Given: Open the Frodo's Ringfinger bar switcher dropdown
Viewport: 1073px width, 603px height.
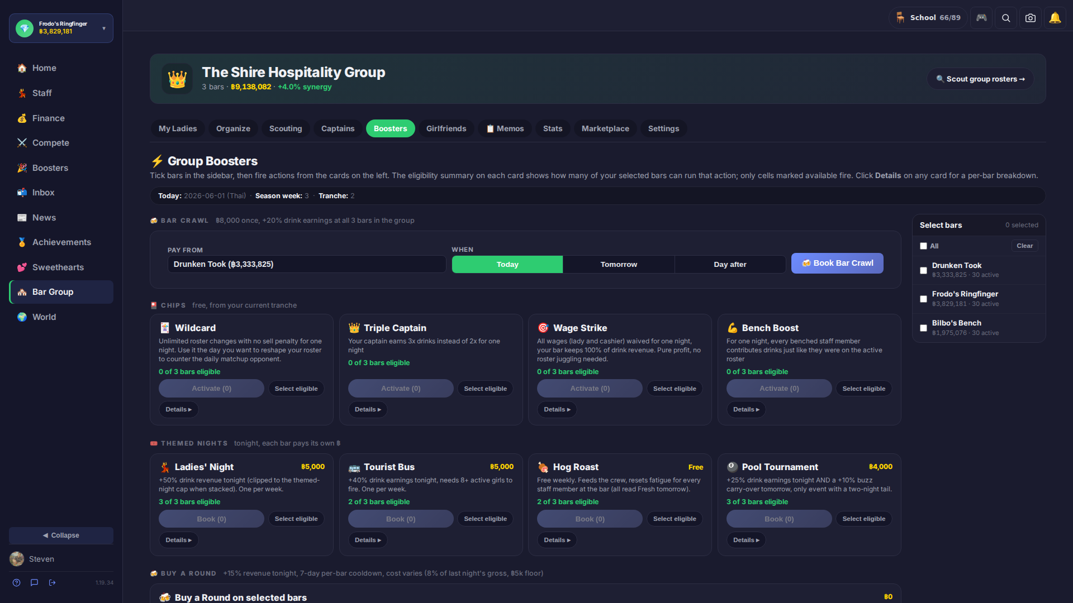Looking at the screenshot, I should pos(61,28).
